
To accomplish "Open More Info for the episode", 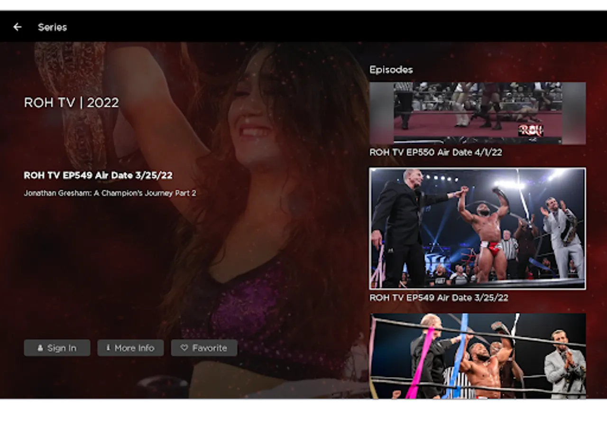I will pyautogui.click(x=130, y=348).
